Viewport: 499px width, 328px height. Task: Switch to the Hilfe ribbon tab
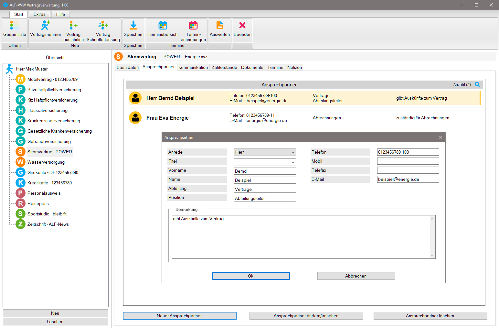point(60,14)
